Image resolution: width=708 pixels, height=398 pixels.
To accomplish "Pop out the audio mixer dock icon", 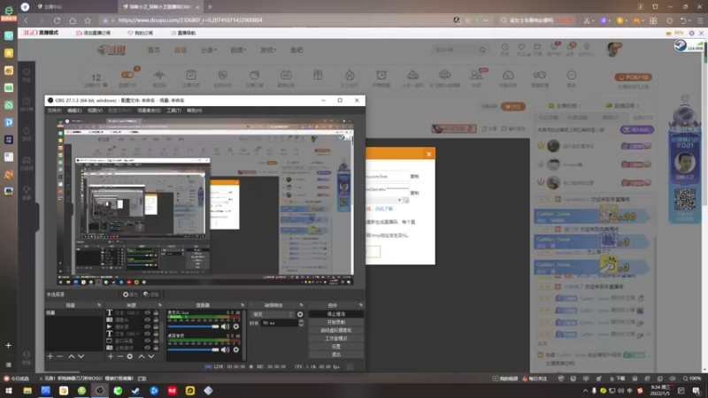I will click(x=242, y=305).
